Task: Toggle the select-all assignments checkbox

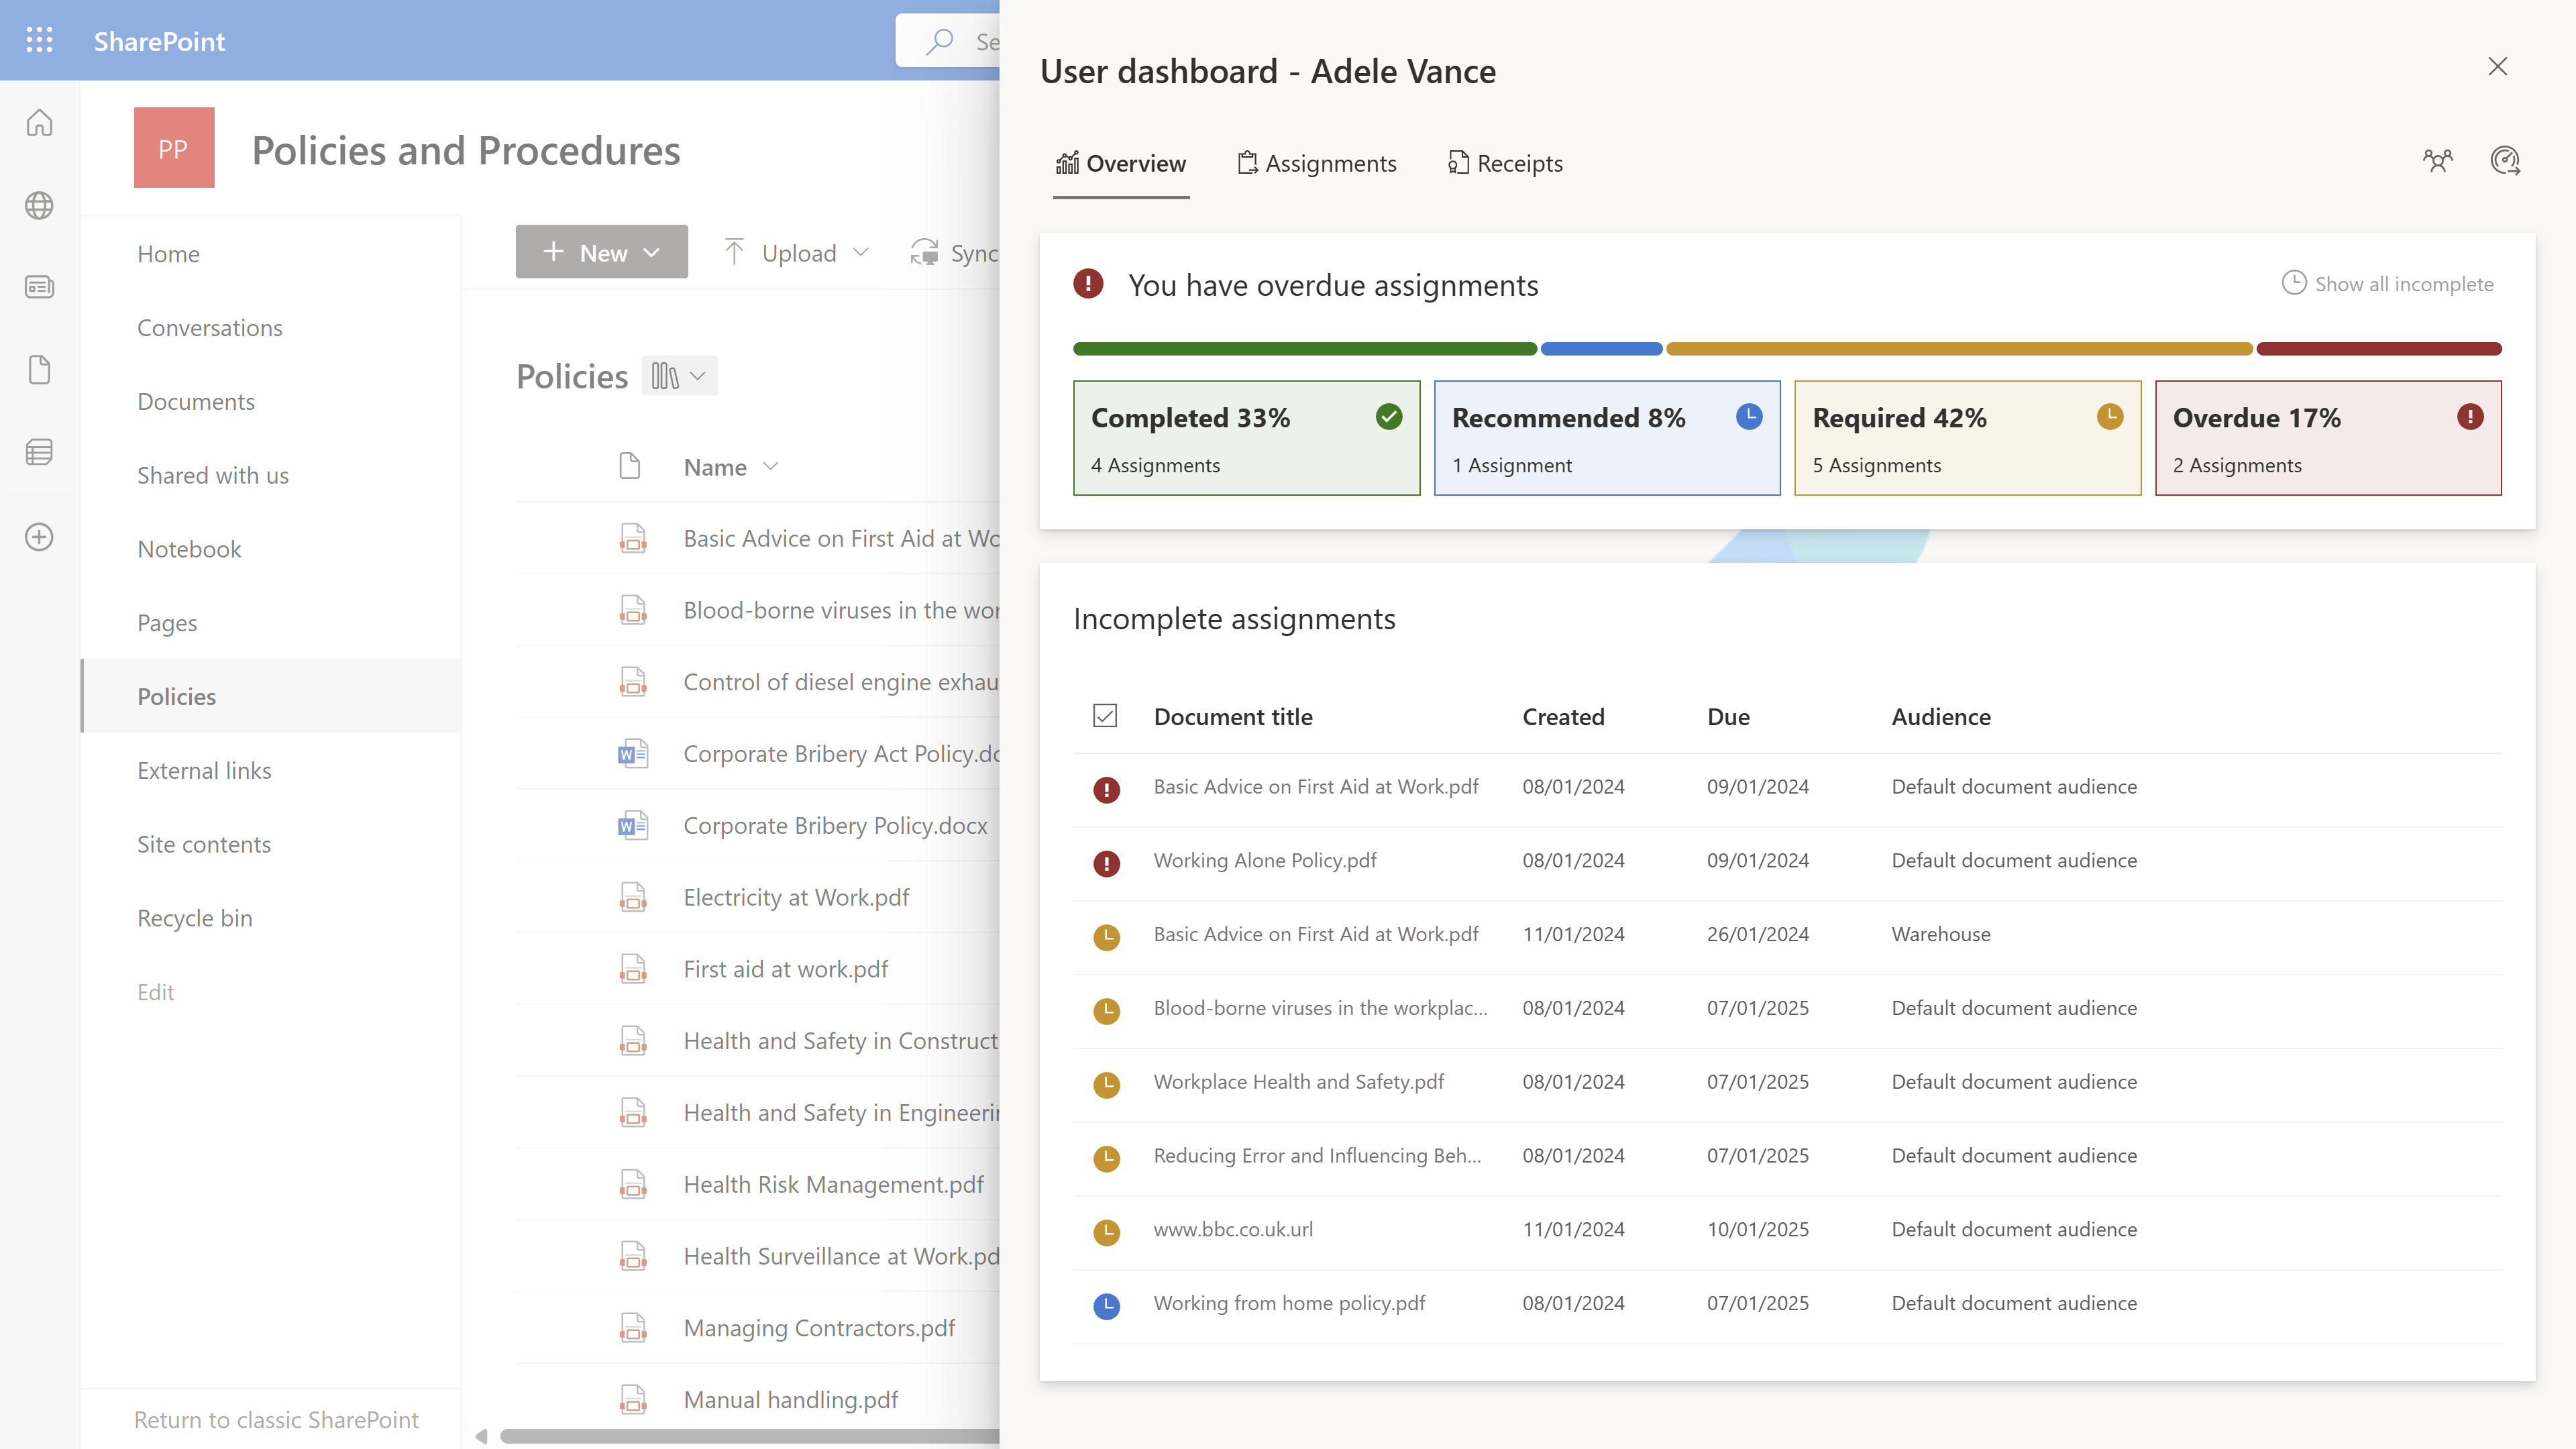Action: [x=1105, y=716]
